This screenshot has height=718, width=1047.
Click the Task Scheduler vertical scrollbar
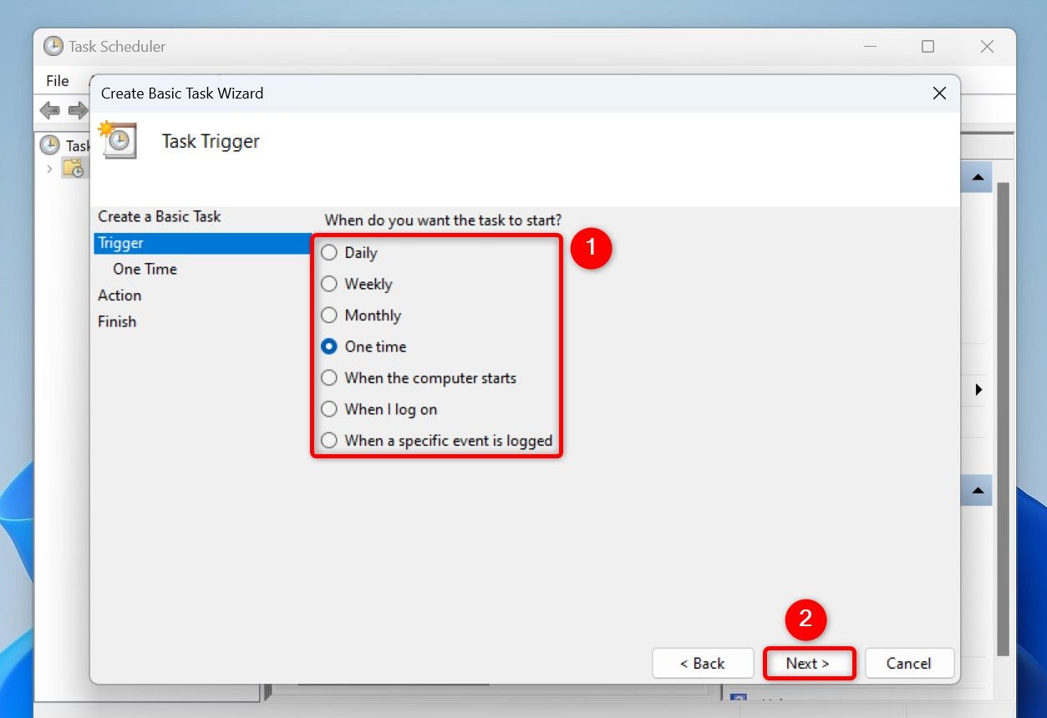pos(1004,417)
